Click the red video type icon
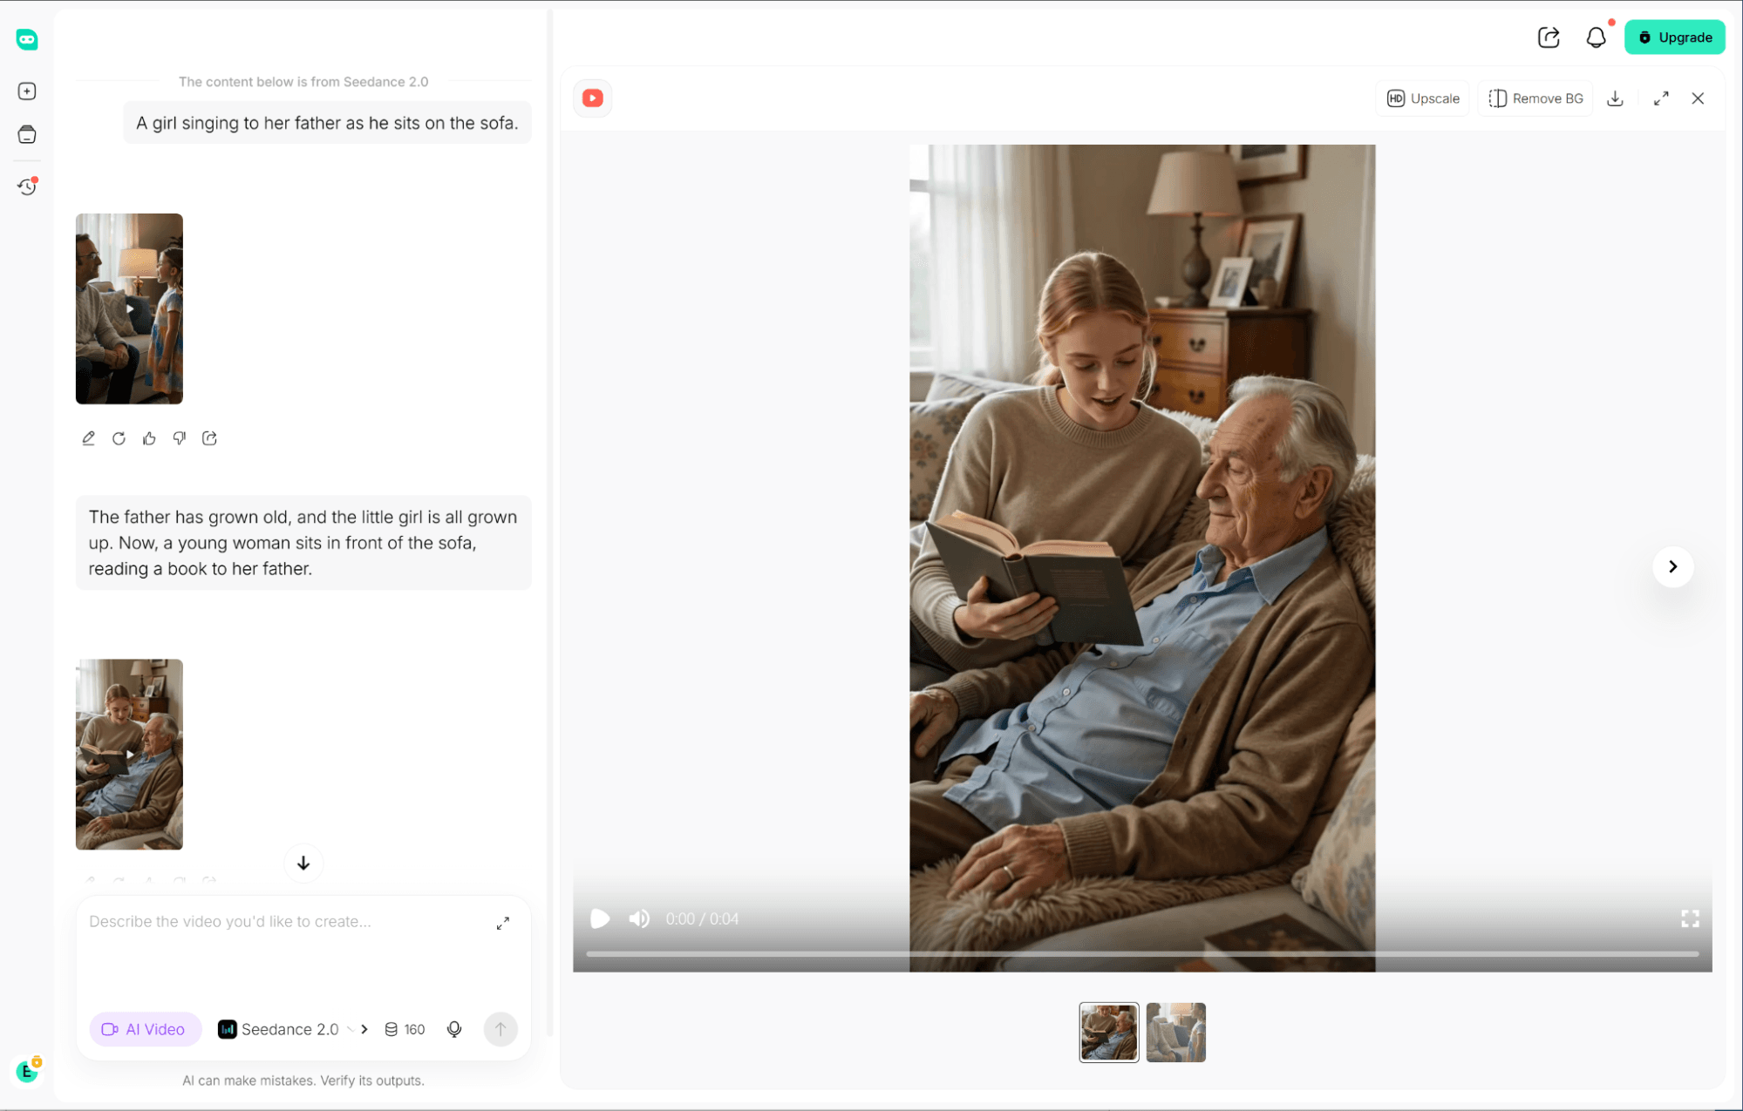This screenshot has width=1743, height=1111. point(593,98)
